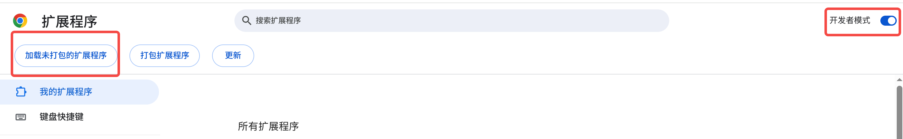The height and width of the screenshot is (139, 903).
Task: Click the blank area right of 键盘快捷键 text
Action: click(x=123, y=117)
